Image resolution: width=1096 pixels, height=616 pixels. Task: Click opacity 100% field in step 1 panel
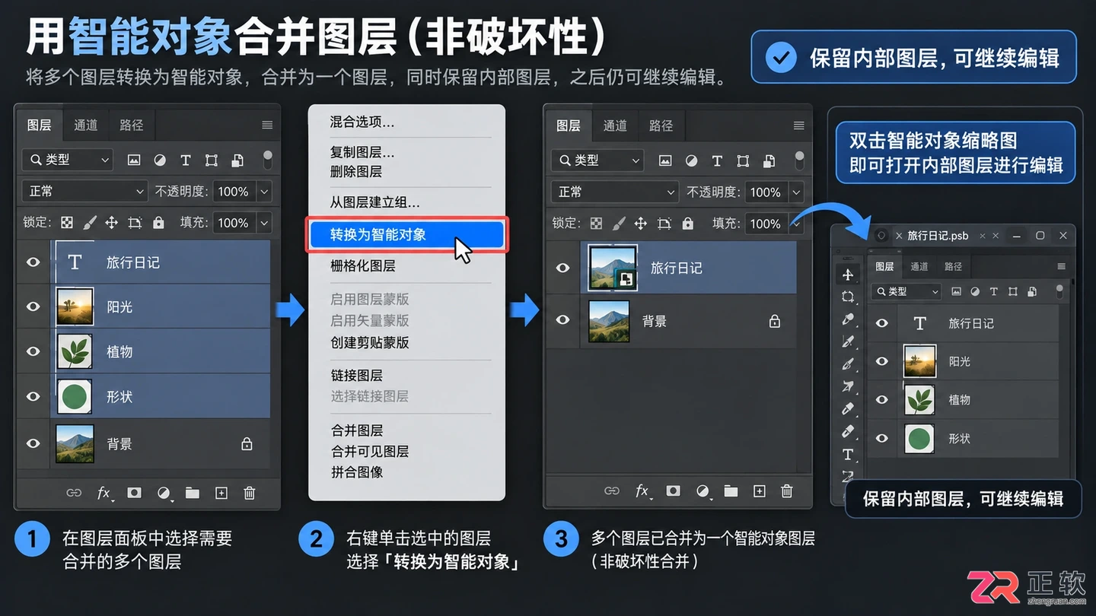[x=234, y=192]
